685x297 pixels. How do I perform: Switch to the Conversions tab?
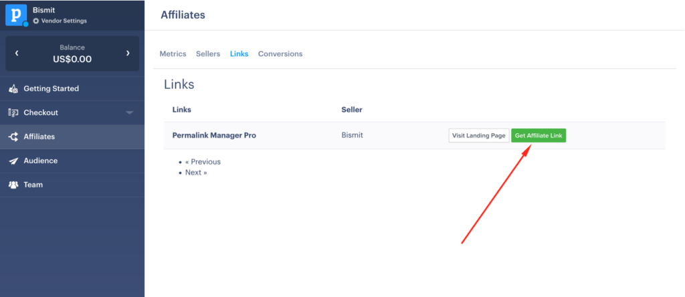coord(280,54)
